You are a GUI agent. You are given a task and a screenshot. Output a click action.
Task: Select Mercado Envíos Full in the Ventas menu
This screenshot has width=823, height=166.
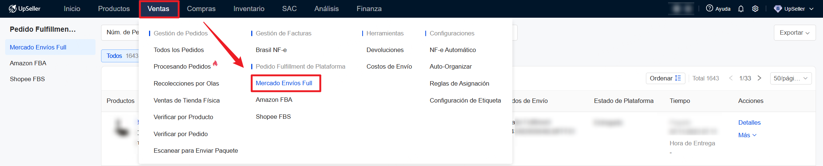coord(284,83)
